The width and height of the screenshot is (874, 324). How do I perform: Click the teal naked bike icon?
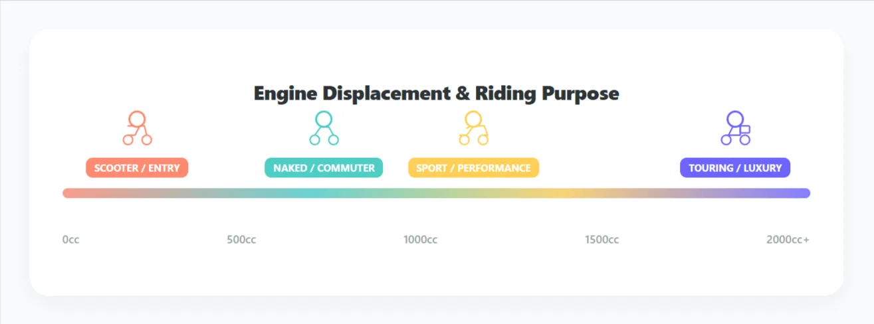coord(324,128)
